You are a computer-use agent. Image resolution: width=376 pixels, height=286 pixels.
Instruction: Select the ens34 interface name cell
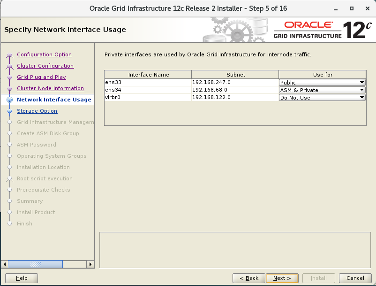(148, 90)
